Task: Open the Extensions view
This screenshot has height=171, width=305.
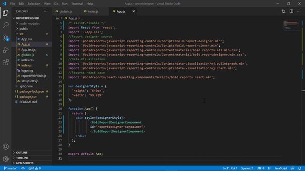Action: pyautogui.click(x=6, y=62)
